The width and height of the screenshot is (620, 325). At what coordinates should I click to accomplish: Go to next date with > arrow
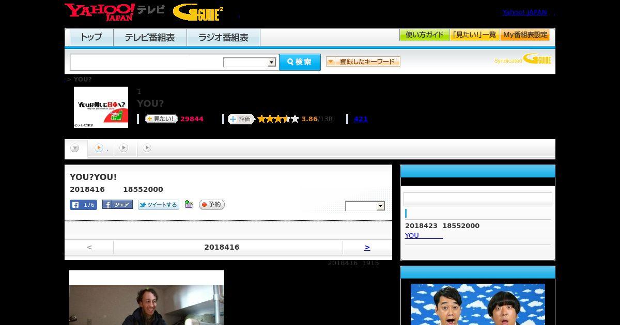tap(367, 247)
